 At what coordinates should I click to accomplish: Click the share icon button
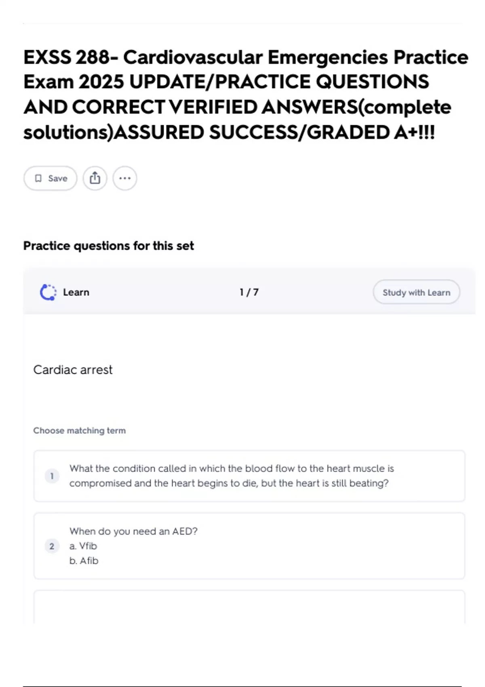[95, 178]
